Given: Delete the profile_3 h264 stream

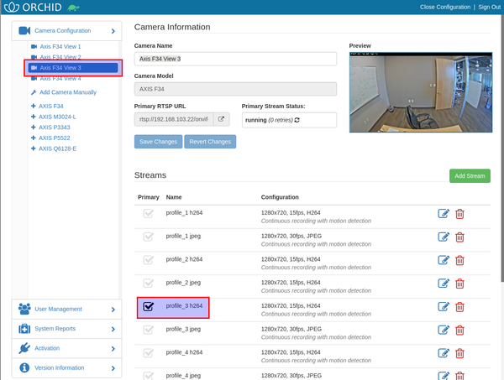Looking at the screenshot, I should 459,307.
